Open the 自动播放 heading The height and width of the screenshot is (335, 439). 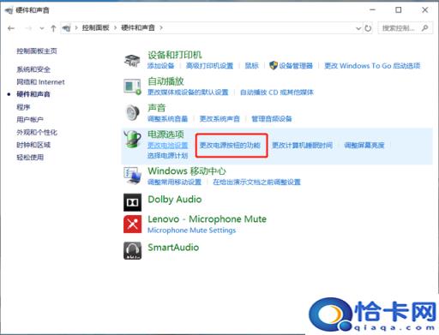[165, 81]
